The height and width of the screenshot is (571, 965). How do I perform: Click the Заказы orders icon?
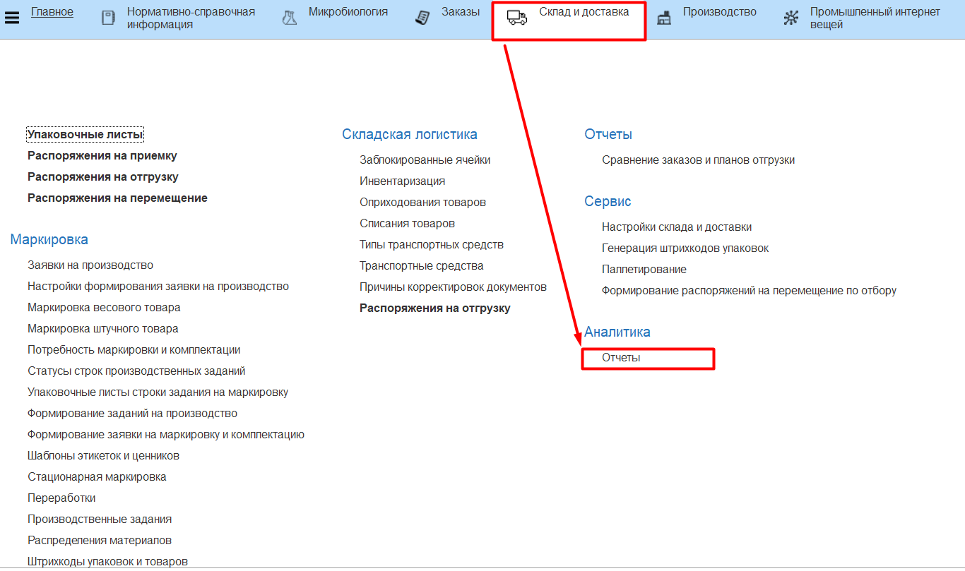(x=422, y=18)
